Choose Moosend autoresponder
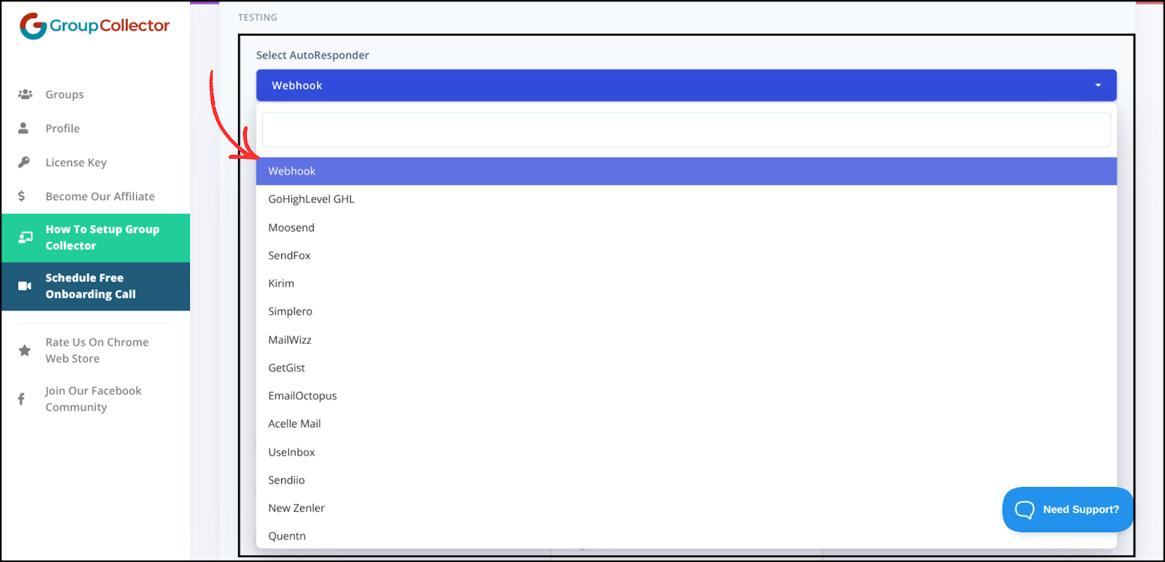1165x562 pixels. pyautogui.click(x=686, y=227)
